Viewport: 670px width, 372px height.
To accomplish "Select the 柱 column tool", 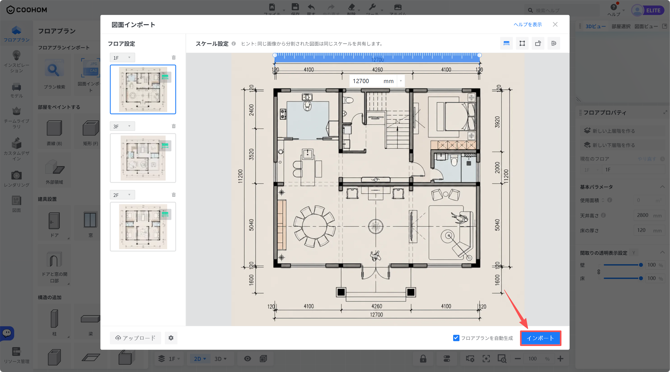I will coord(54,322).
